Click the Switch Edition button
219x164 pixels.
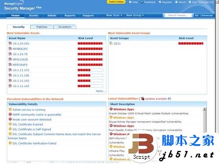(x=116, y=2)
